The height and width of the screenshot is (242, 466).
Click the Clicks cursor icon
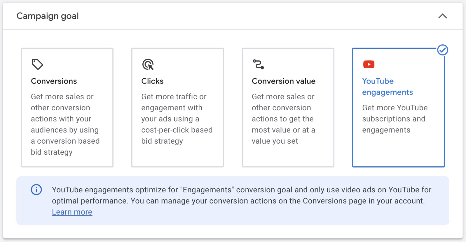[148, 64]
